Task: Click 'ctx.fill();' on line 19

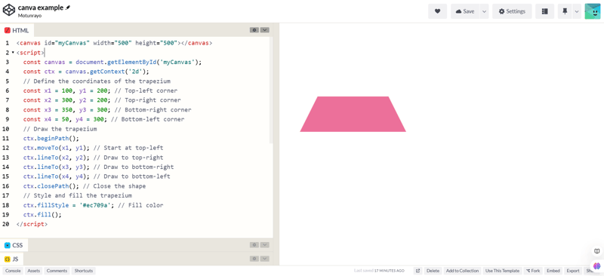Action: [42, 215]
